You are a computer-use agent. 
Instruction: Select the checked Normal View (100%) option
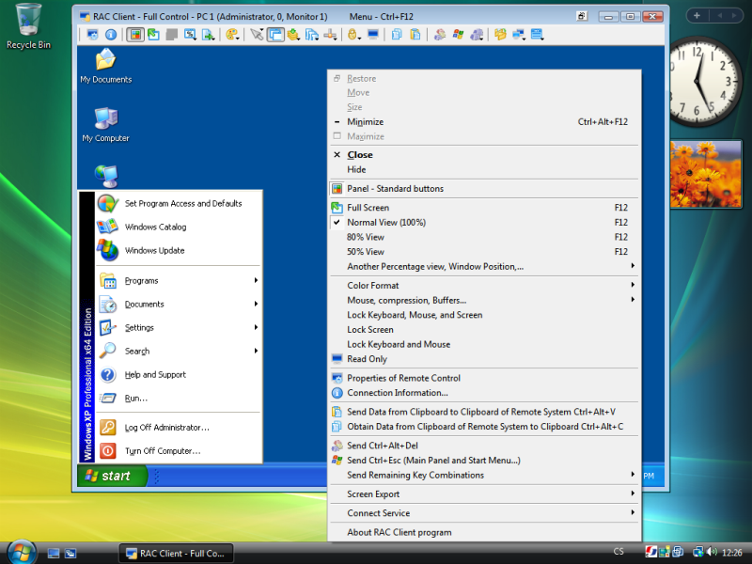point(484,222)
